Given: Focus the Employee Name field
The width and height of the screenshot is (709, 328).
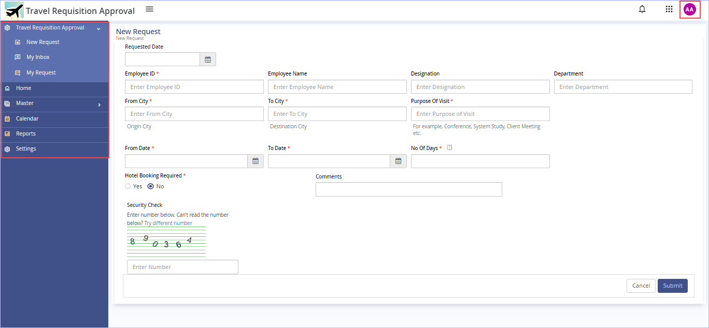Looking at the screenshot, I should [x=337, y=87].
